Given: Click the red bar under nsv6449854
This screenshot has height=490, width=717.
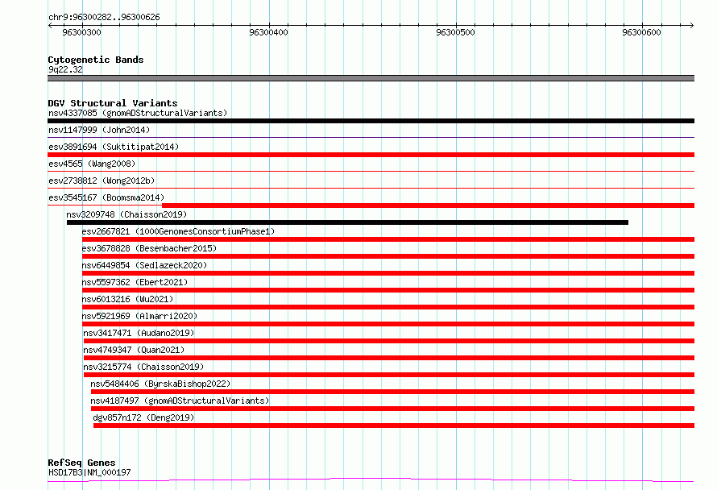Looking at the screenshot, I should 388,273.
